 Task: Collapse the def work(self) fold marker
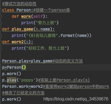point(1,16)
